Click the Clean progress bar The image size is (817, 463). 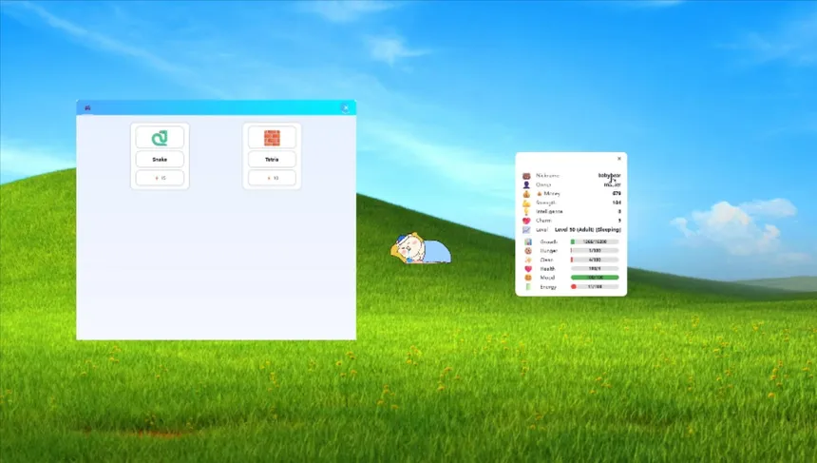[595, 260]
